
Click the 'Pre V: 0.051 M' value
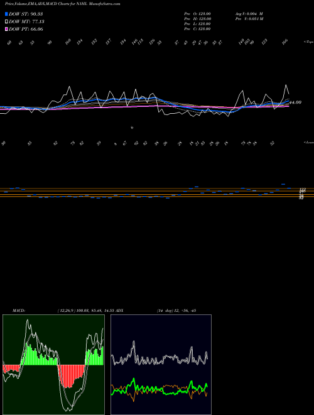pyautogui.click(x=249, y=19)
